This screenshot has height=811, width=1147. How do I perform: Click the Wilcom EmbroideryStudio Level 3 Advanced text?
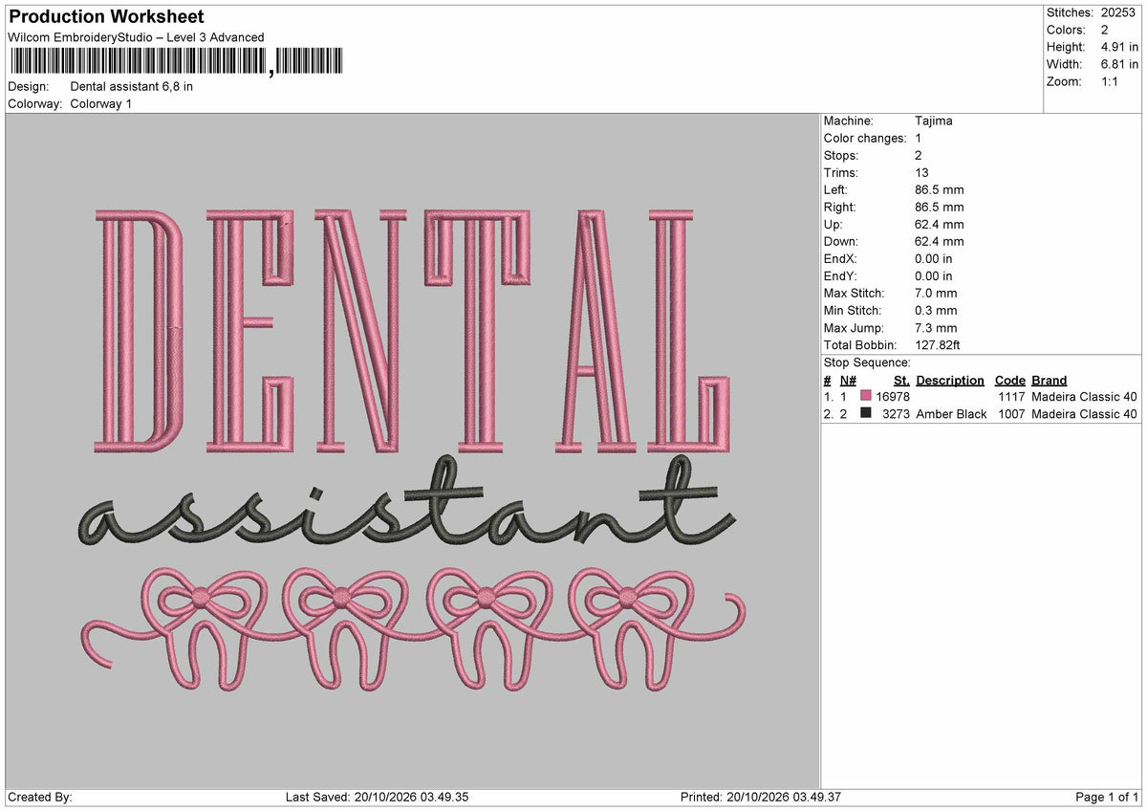(136, 37)
